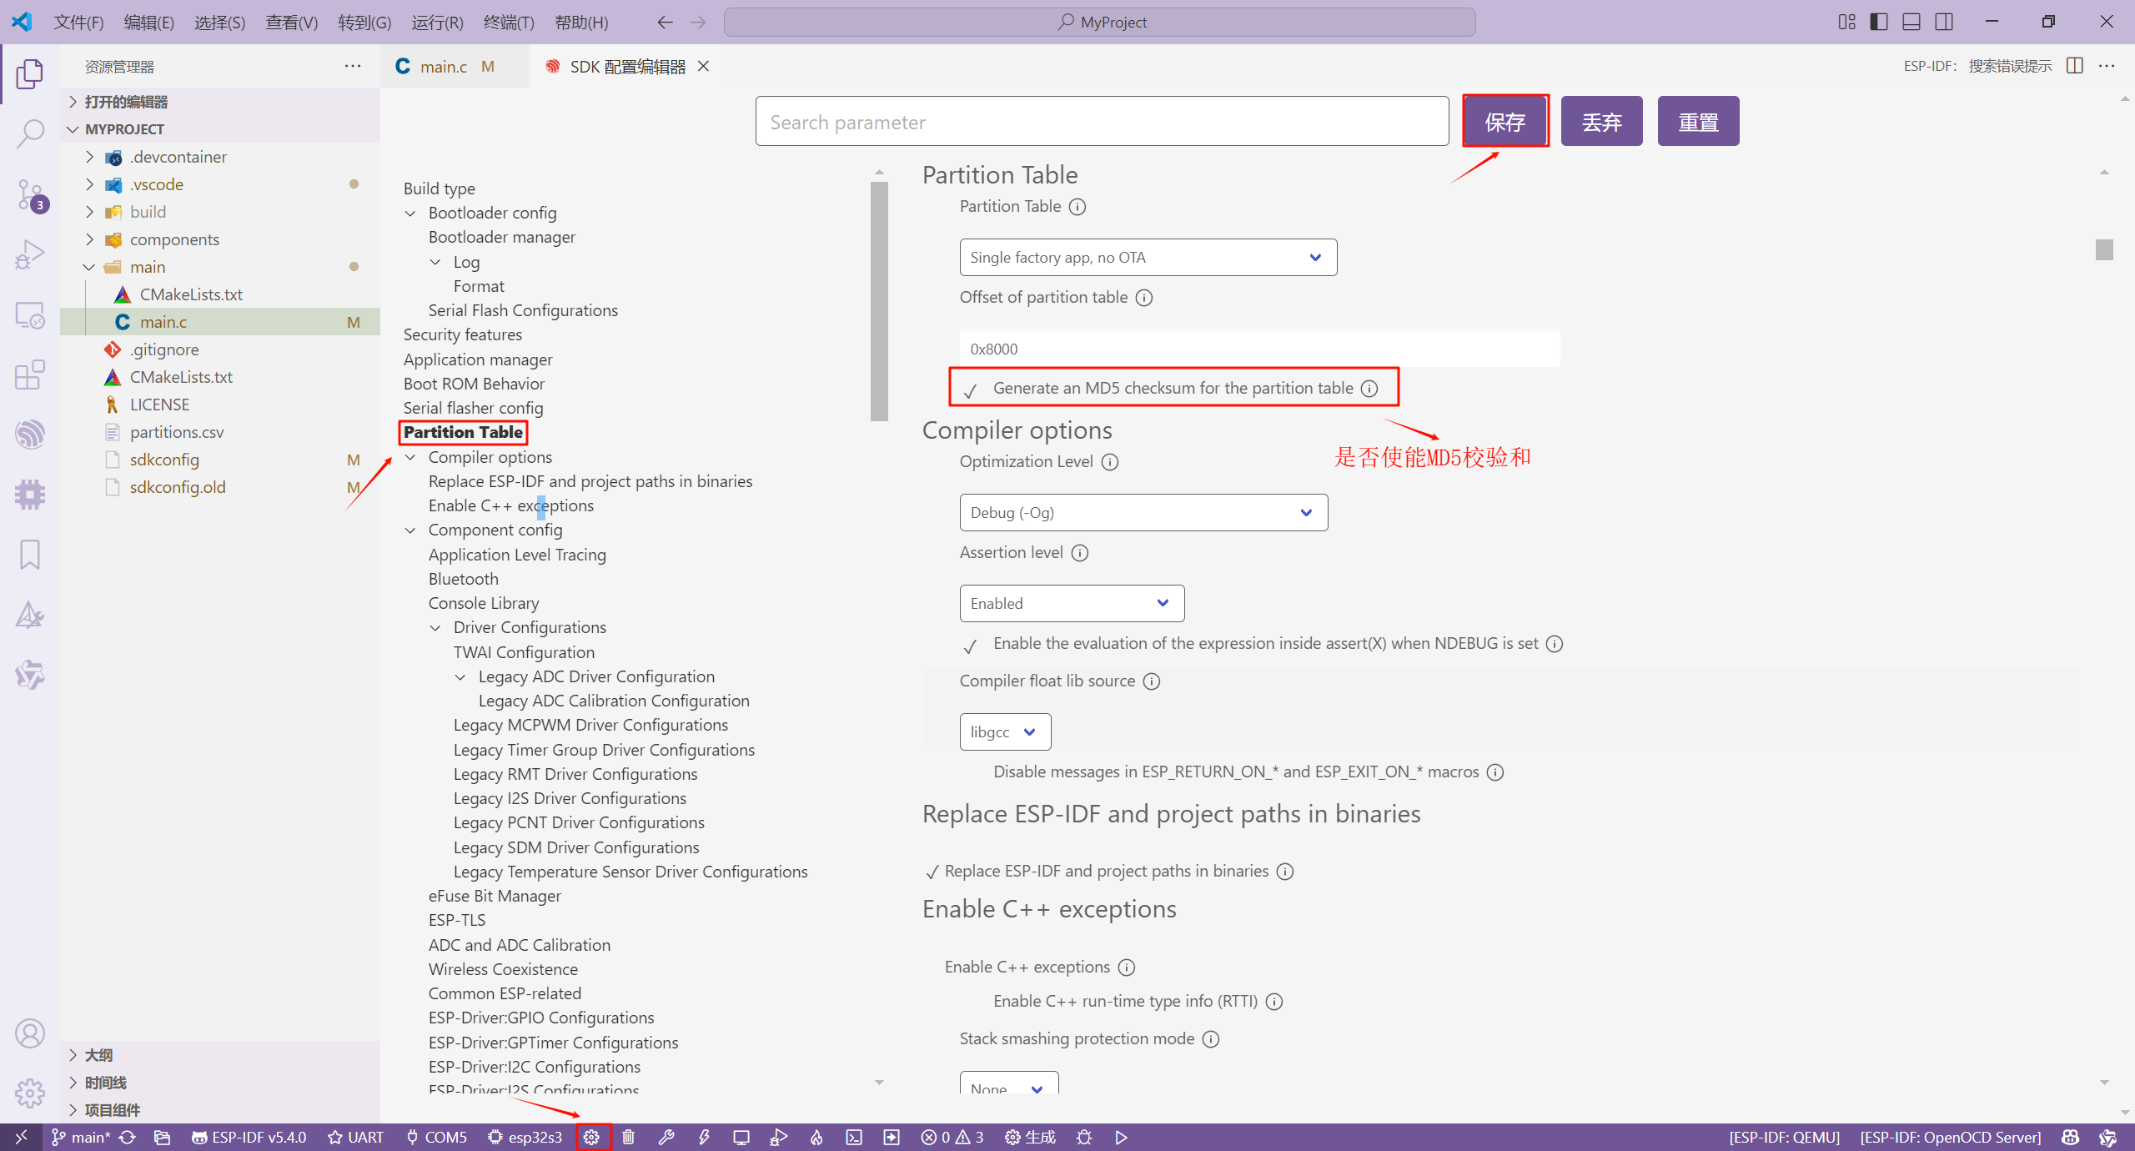Viewport: 2135px width, 1151px height.
Task: Click the monitor device icon in status bar
Action: (741, 1137)
